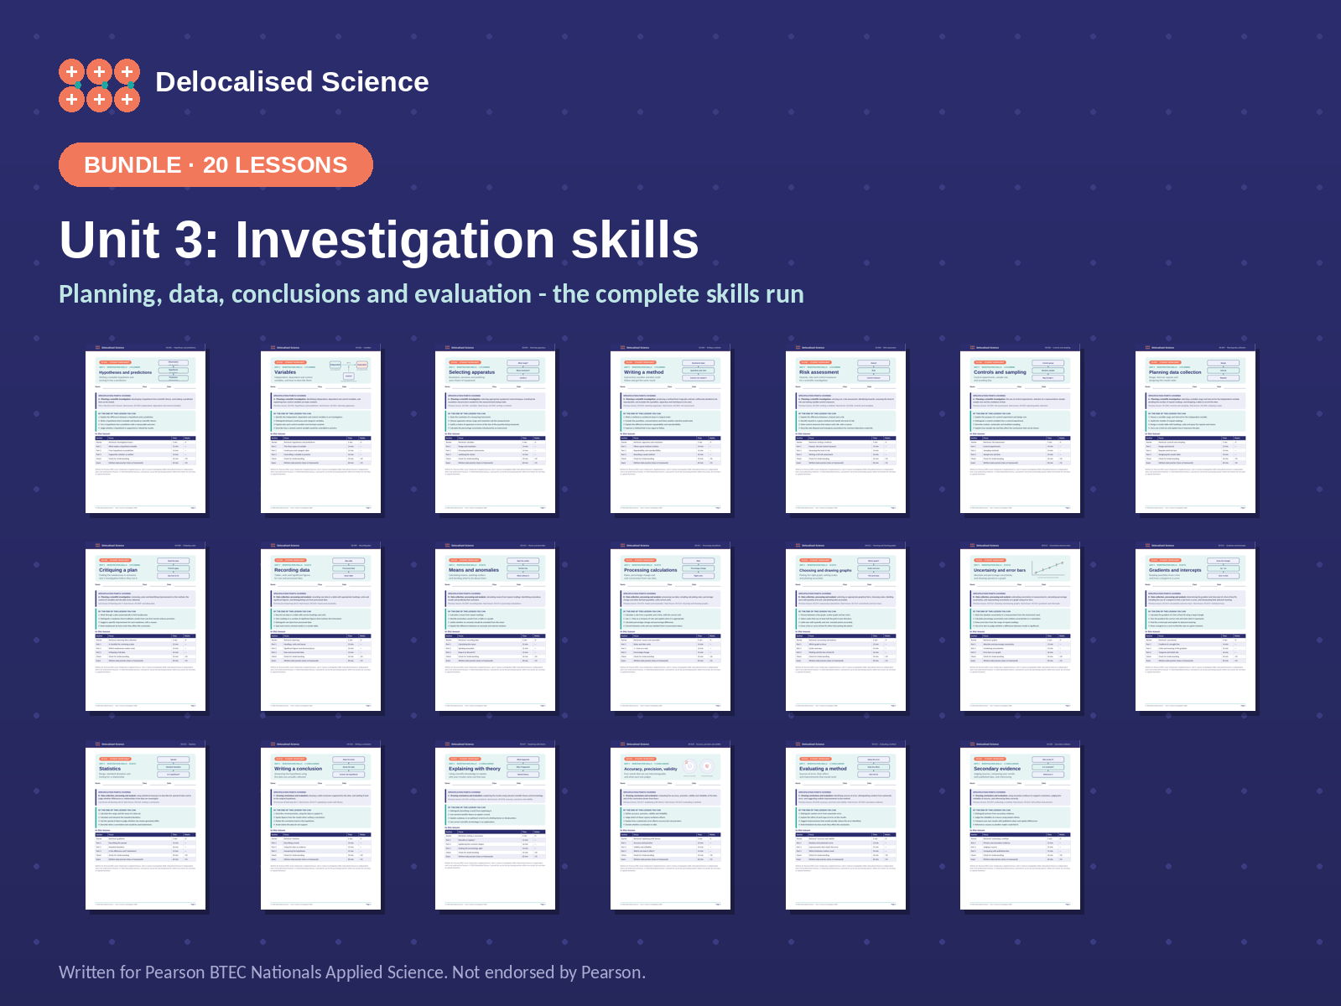The width and height of the screenshot is (1341, 1006).
Task: Click the Delocalised Science logo icon
Action: (x=99, y=86)
